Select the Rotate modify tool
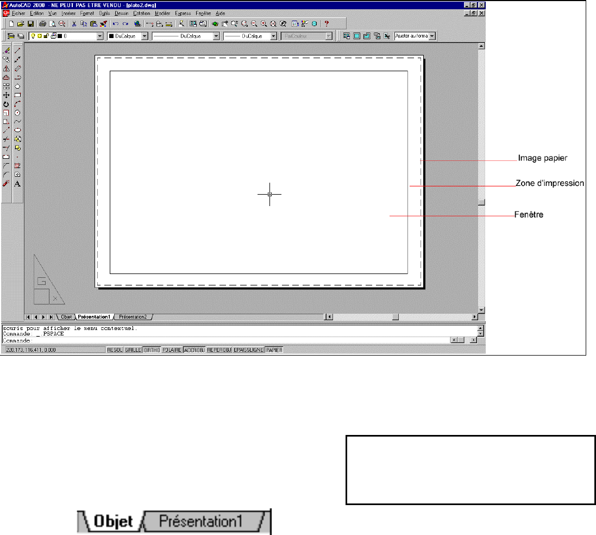596x535 pixels. point(7,104)
